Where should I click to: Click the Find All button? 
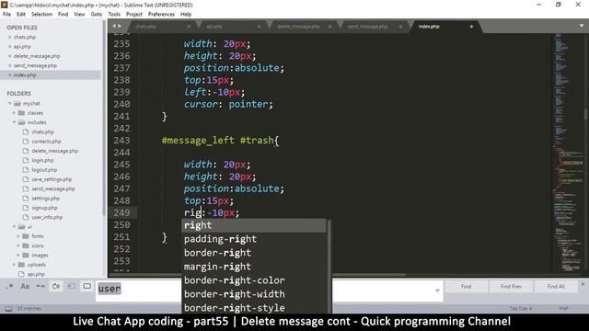pyautogui.click(x=556, y=286)
